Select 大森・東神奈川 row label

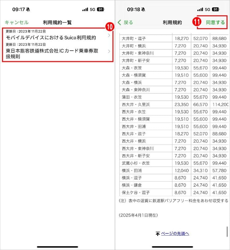click(x=136, y=90)
